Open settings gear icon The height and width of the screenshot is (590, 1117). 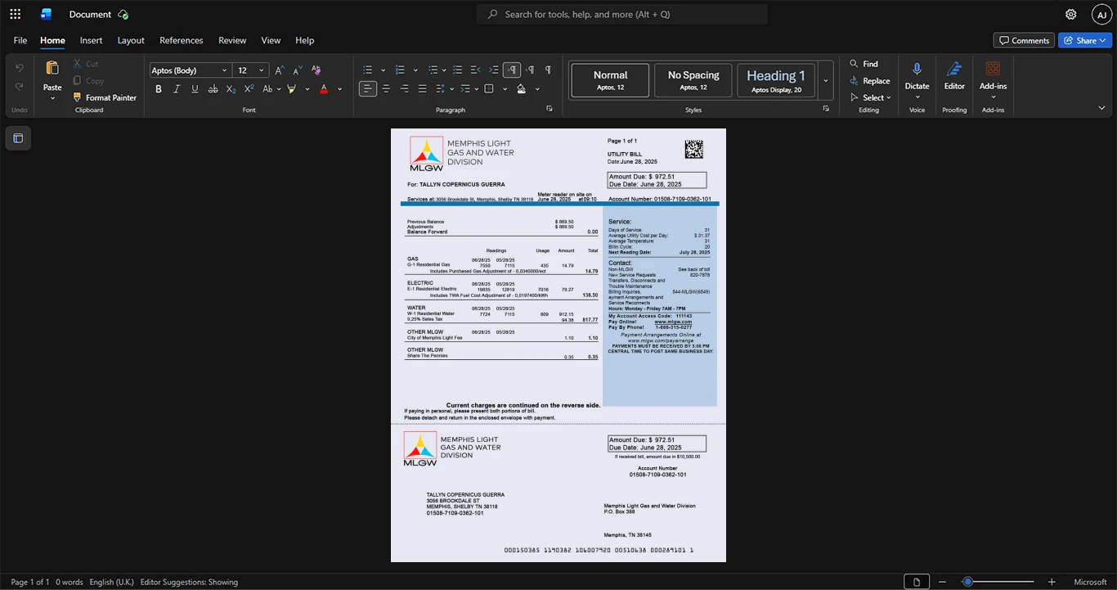click(x=1070, y=14)
